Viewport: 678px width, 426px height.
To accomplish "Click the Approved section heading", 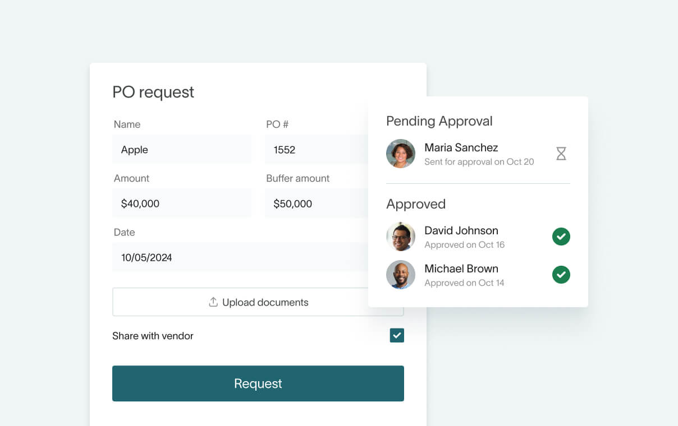I will [416, 205].
